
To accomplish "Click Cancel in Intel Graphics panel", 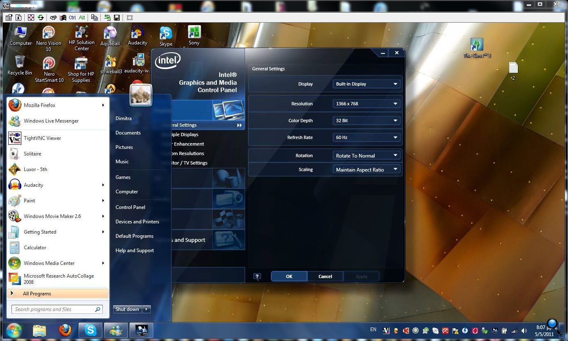I will [x=325, y=276].
